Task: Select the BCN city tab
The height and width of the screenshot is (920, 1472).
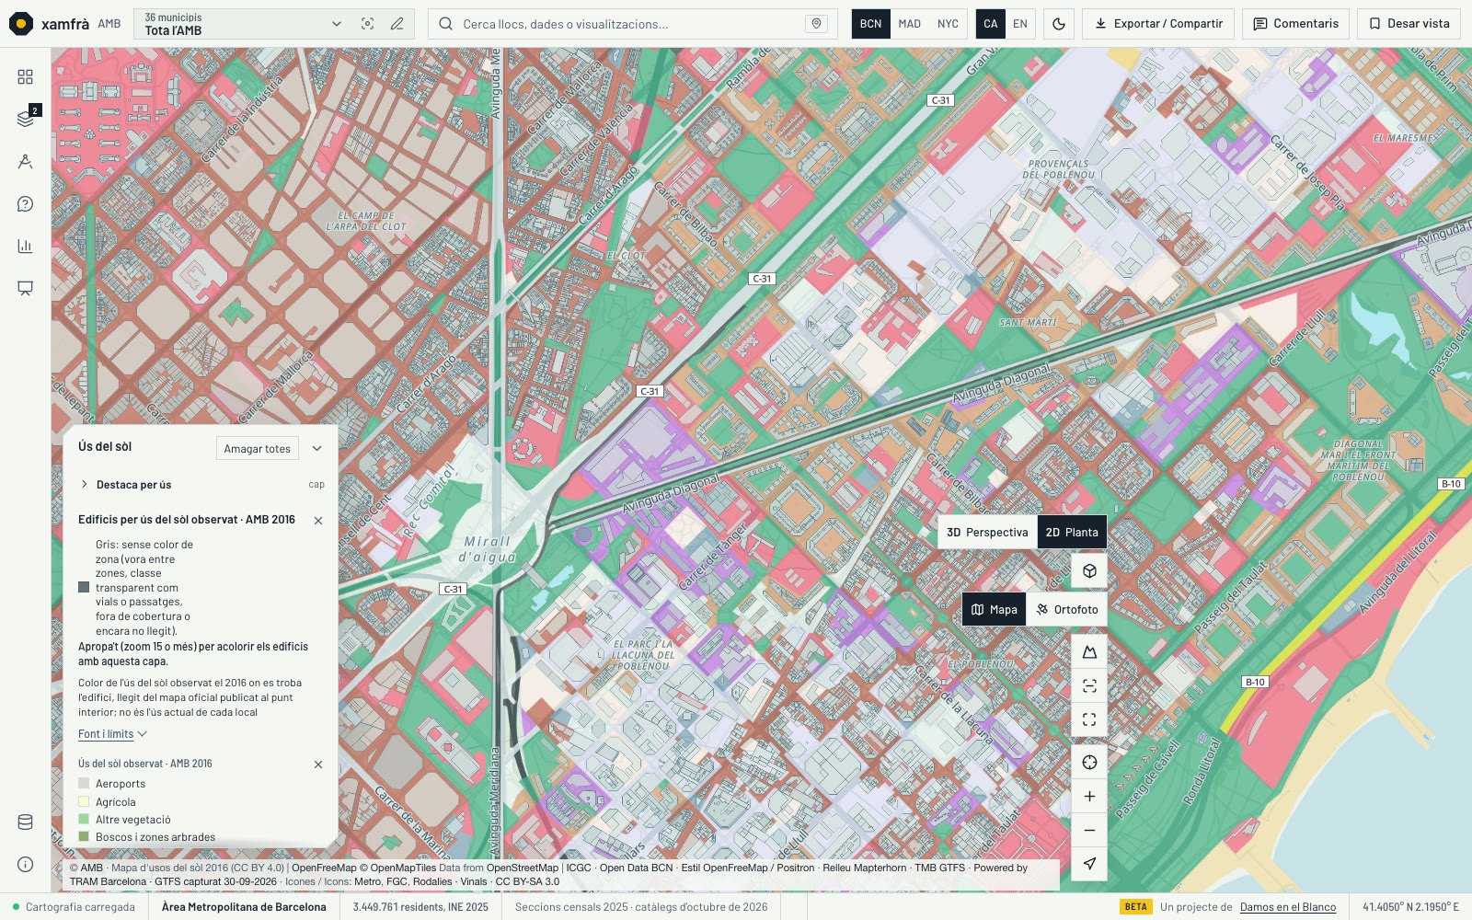Action: click(x=870, y=24)
